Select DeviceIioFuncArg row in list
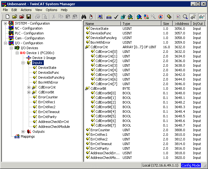This screenshot has width=208, height=169. 145,38
